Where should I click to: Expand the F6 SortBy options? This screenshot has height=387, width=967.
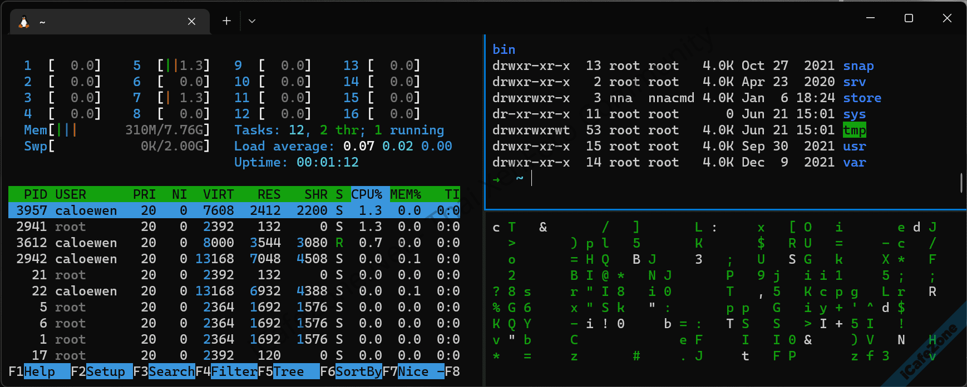[358, 371]
